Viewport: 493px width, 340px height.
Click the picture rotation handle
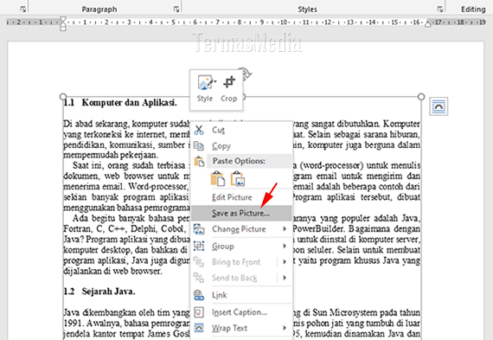pos(246,73)
